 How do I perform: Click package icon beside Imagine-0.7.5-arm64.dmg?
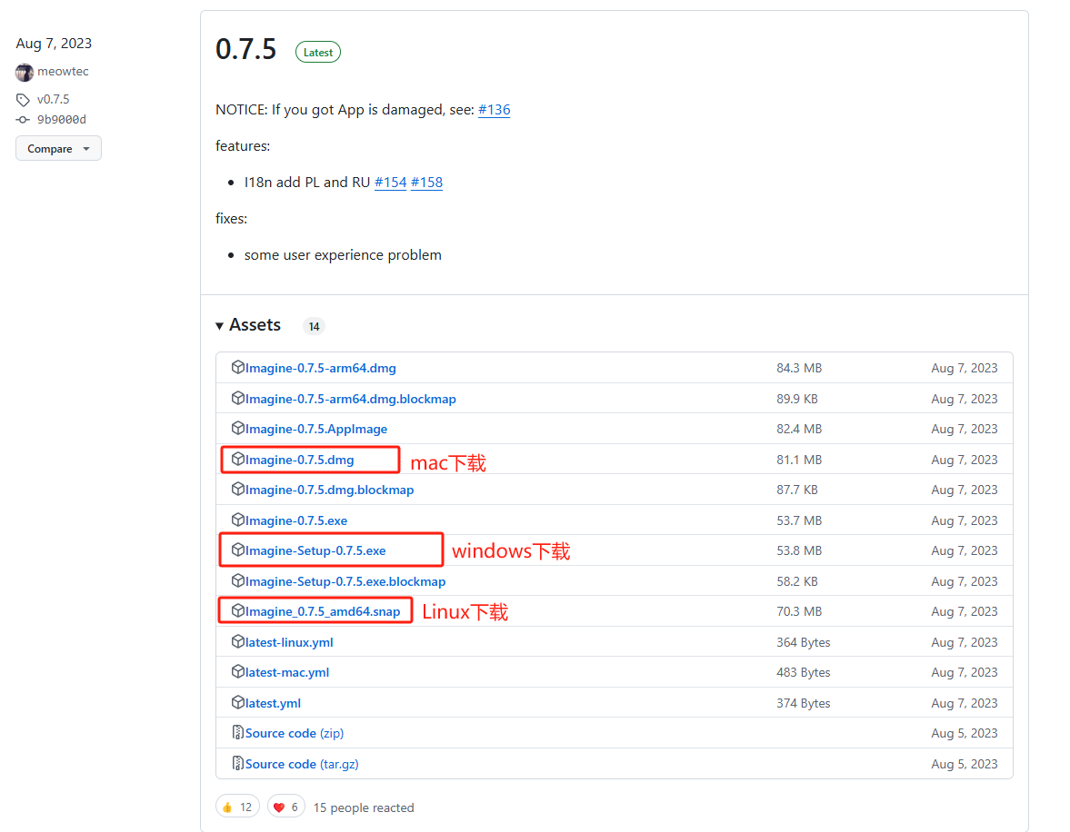coord(237,368)
